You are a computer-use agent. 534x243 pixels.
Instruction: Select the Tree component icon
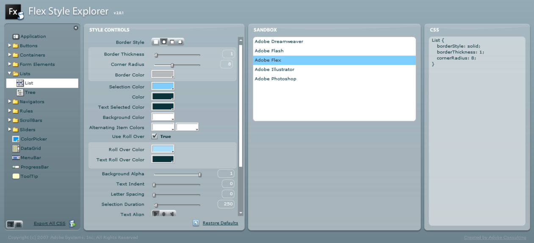[20, 92]
